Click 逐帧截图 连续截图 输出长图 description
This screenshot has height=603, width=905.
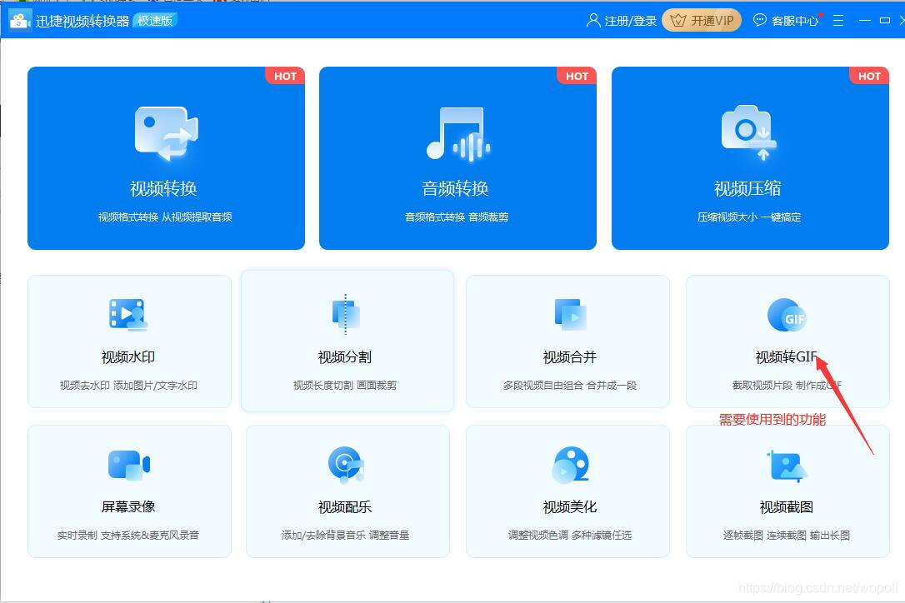click(x=786, y=535)
